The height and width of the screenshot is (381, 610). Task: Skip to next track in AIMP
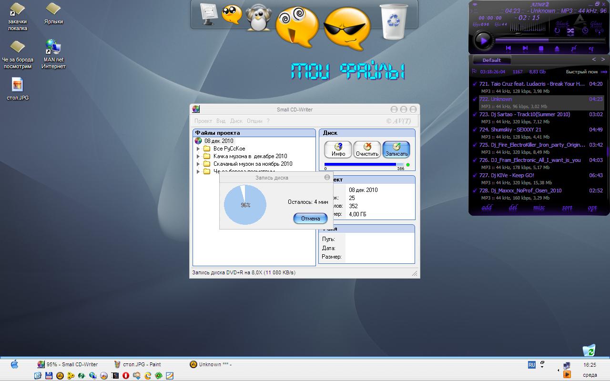click(525, 48)
